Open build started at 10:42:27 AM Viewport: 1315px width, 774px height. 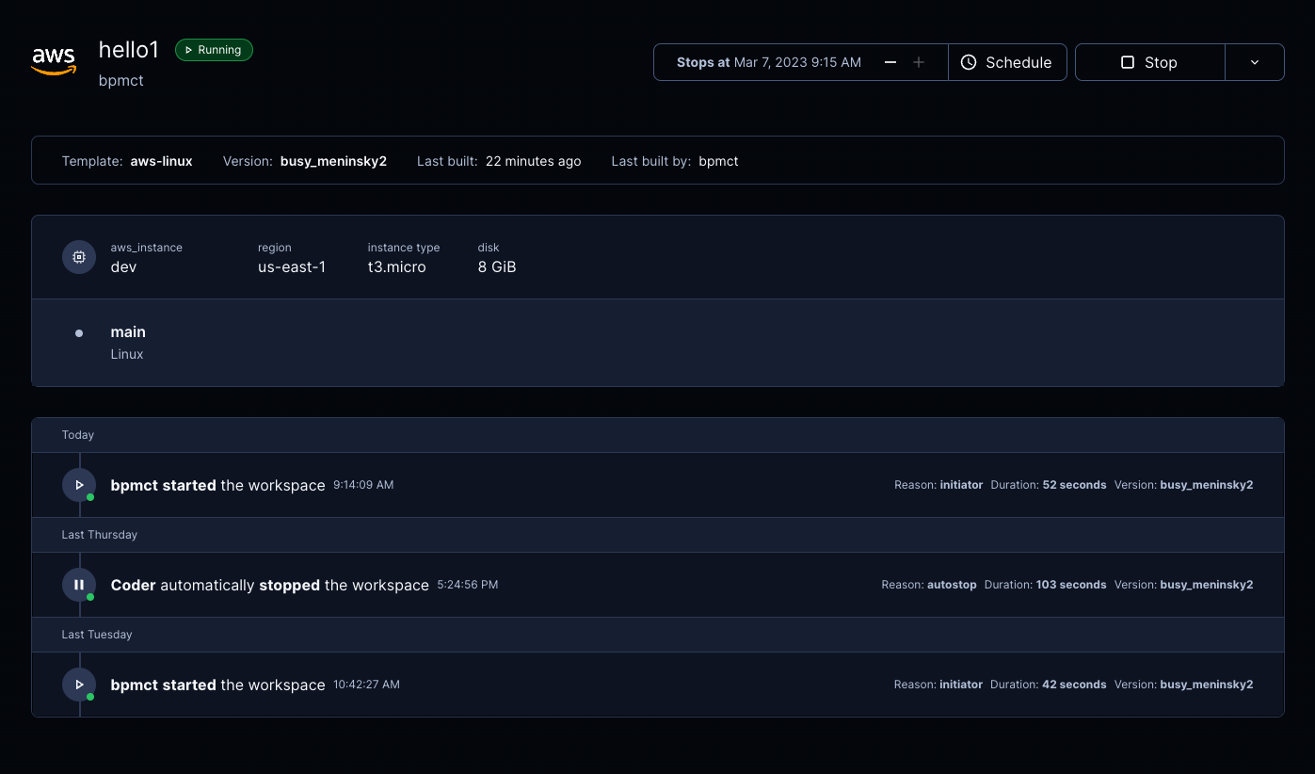pos(658,685)
